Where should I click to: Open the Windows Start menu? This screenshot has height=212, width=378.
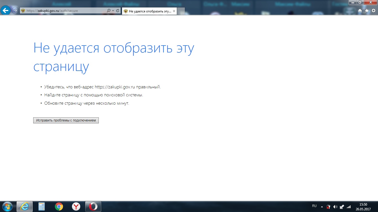coord(7,206)
